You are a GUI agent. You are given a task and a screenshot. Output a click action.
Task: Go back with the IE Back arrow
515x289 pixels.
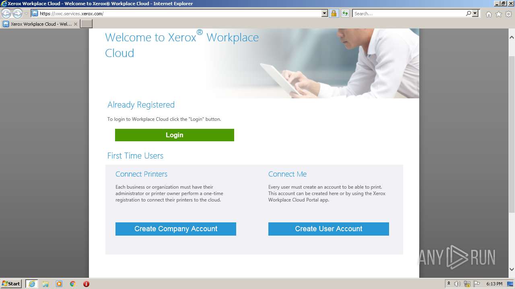[6, 14]
